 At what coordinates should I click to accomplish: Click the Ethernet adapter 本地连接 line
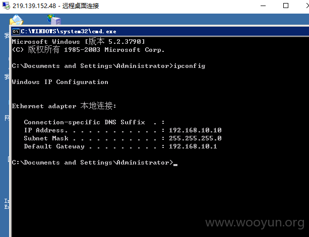[64, 106]
